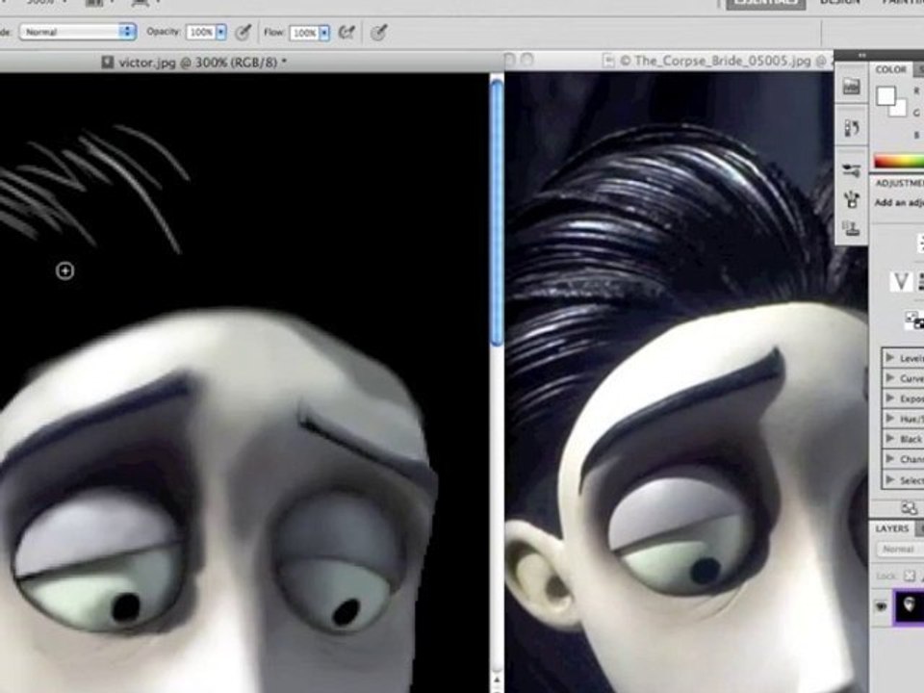This screenshot has width=924, height=693.
Task: Expand the Curves presets group
Action: [890, 377]
